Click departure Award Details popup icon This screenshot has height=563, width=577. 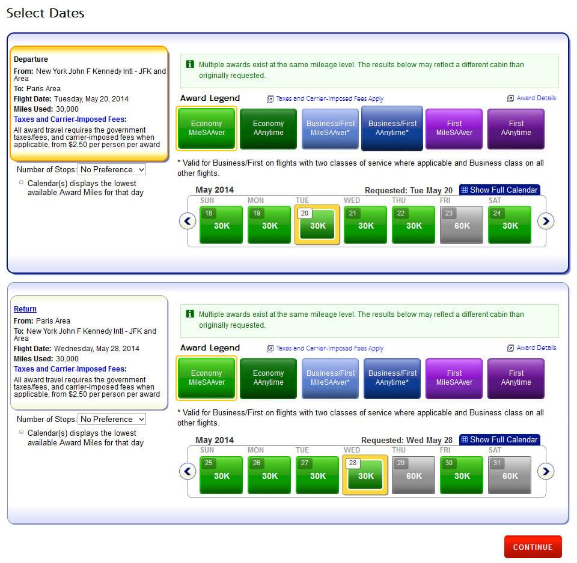tap(510, 98)
